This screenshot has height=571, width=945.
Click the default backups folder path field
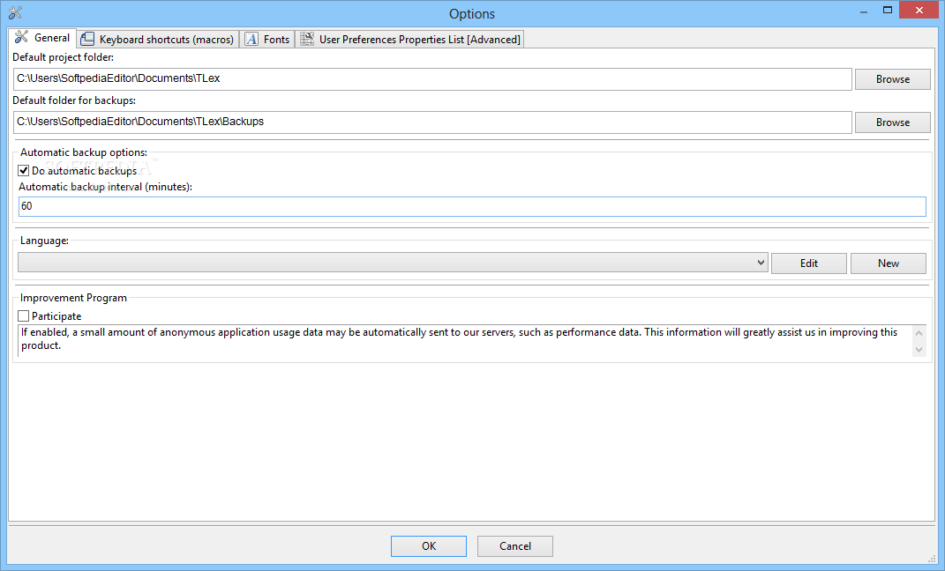(x=432, y=122)
